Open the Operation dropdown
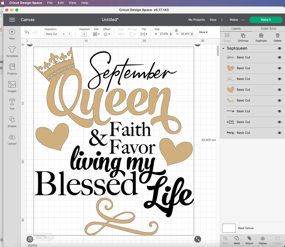 pos(55,34)
